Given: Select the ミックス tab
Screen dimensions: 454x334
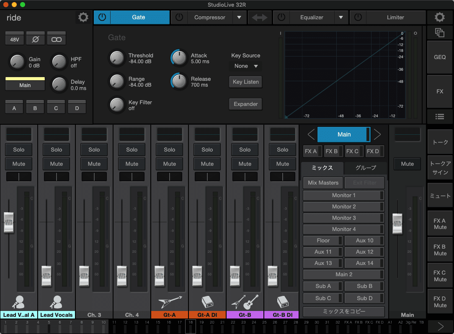Looking at the screenshot, I should coord(322,168).
